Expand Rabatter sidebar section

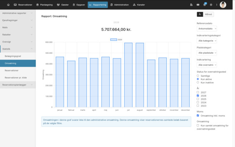coord(18,35)
